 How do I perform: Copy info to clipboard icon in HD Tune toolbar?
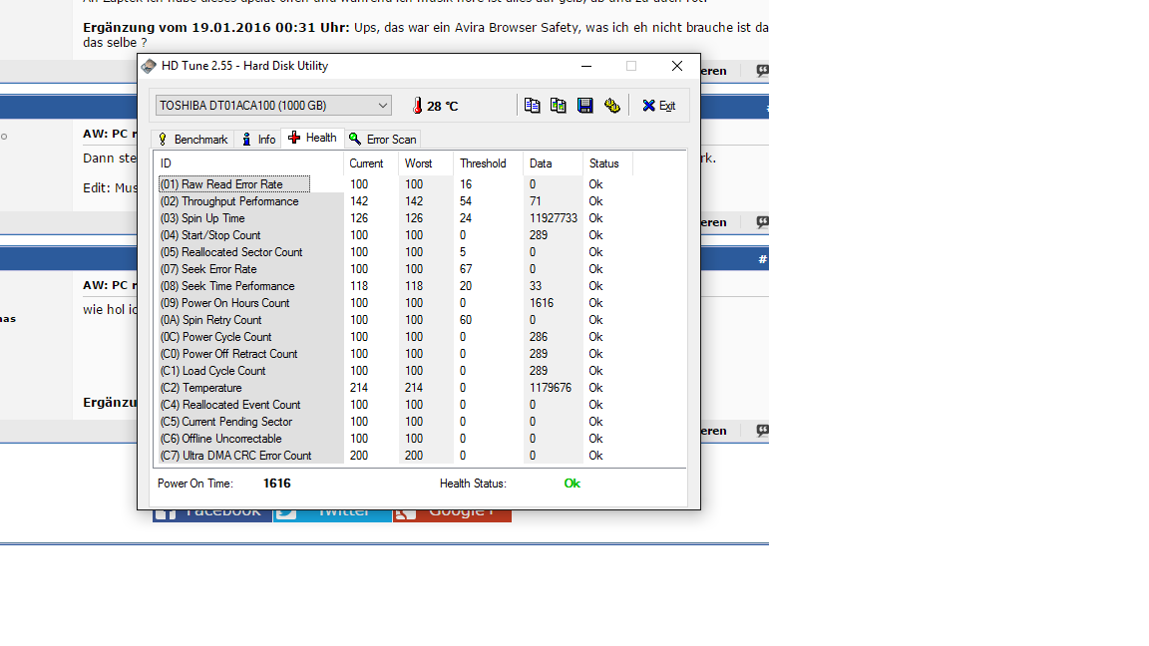(x=532, y=106)
